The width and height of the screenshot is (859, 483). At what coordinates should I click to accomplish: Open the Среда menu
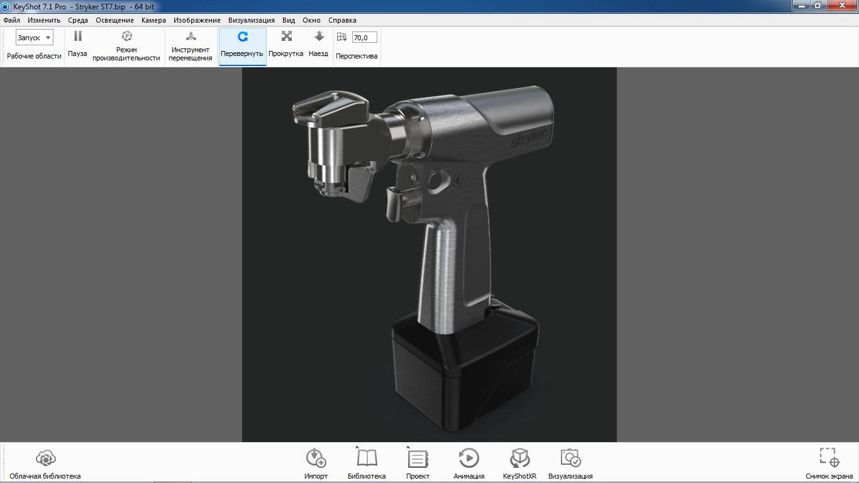pos(78,20)
